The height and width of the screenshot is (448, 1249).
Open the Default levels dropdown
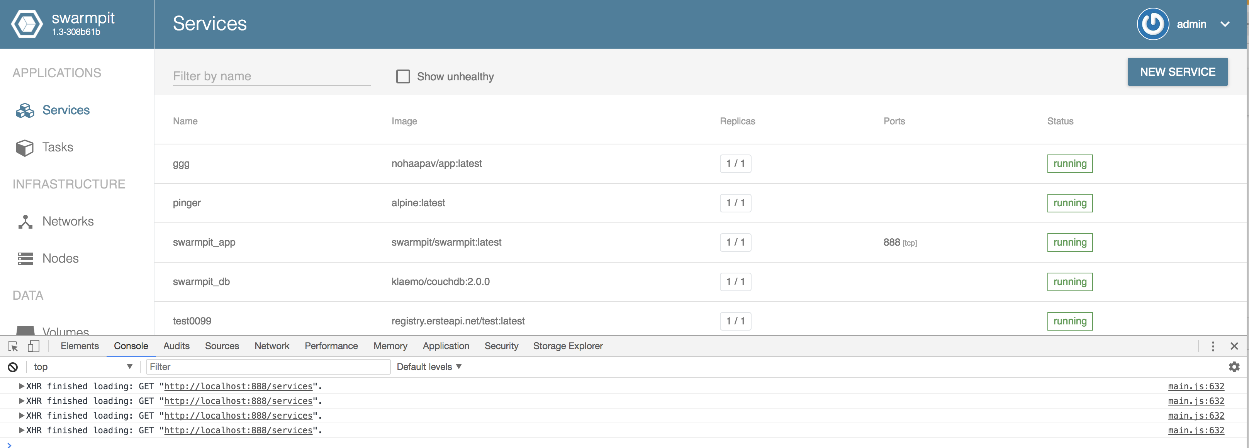coord(429,367)
